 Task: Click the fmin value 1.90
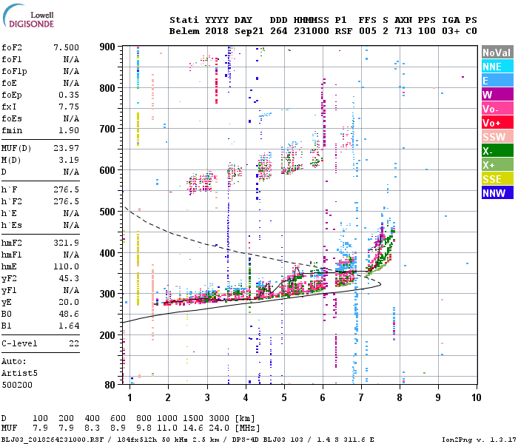tap(69, 130)
